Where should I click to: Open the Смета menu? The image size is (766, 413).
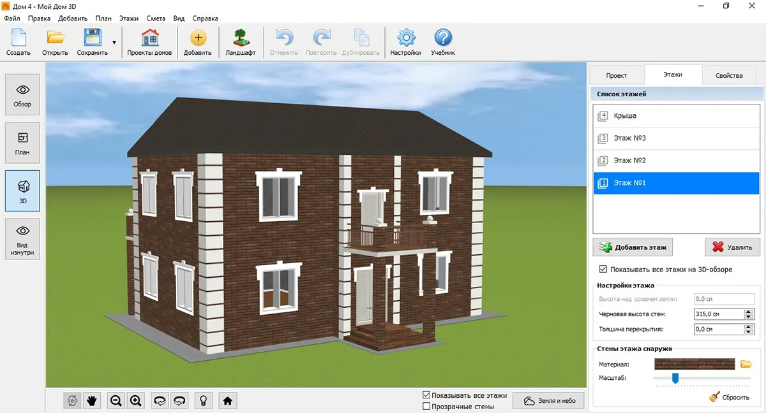point(156,18)
